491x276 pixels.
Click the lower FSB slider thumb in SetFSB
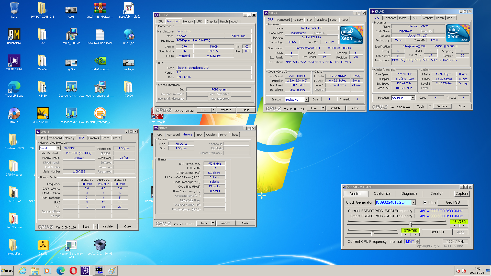pyautogui.click(x=373, y=233)
